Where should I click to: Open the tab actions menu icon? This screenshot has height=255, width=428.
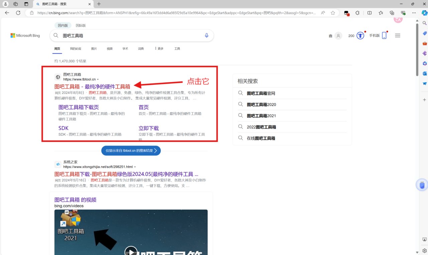click(26, 4)
